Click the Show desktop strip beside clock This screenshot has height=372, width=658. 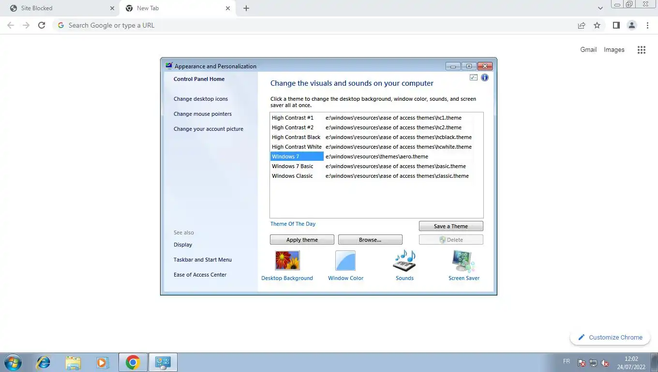click(x=655, y=362)
